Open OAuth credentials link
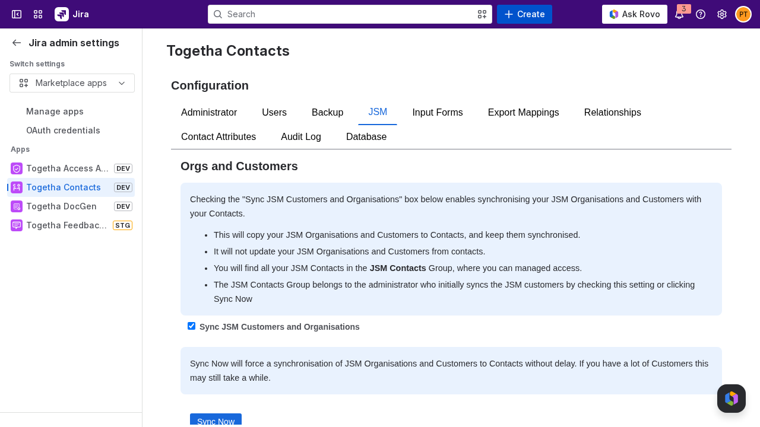This screenshot has height=427, width=760. coord(63,130)
